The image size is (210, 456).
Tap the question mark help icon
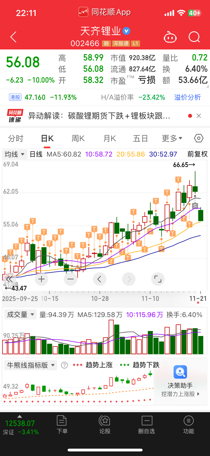pos(64,365)
